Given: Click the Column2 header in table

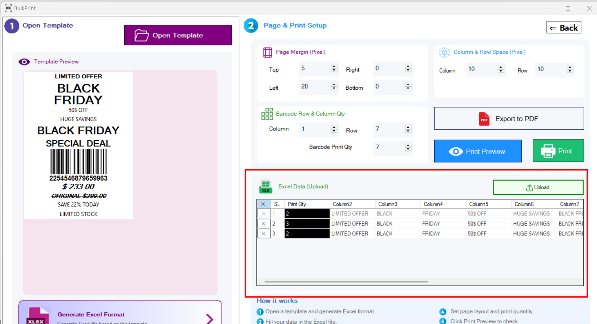Looking at the screenshot, I should [352, 204].
